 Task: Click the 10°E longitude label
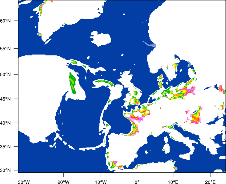pos(173,182)
